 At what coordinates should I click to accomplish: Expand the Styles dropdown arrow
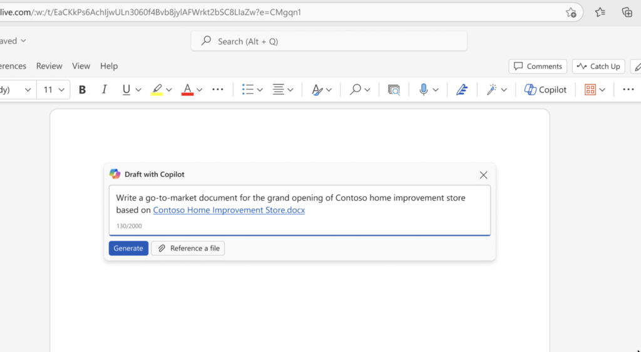[x=329, y=90]
